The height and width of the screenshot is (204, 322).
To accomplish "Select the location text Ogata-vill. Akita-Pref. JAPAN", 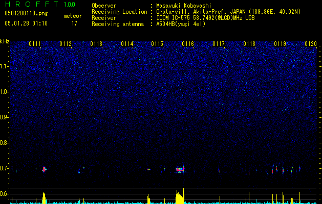I will click(x=201, y=12).
